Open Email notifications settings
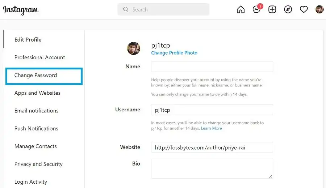The image size is (326, 188). point(36,111)
